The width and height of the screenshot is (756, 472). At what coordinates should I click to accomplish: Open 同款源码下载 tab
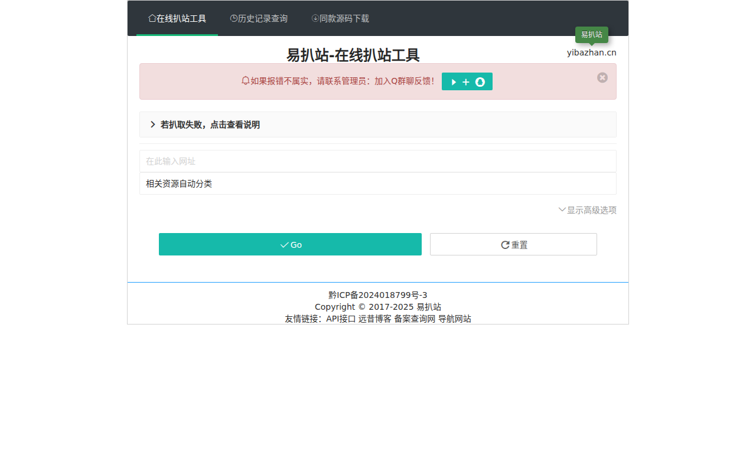coord(340,18)
